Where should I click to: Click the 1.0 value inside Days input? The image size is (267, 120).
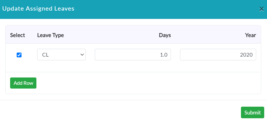click(164, 55)
